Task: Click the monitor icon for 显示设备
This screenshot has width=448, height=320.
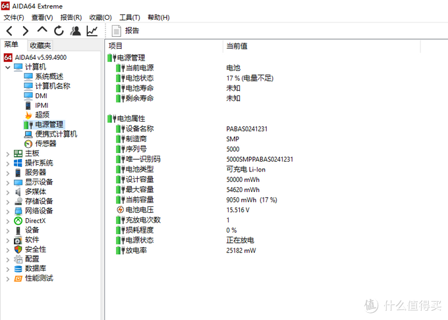Action: pos(18,183)
